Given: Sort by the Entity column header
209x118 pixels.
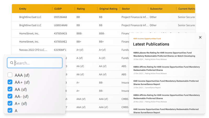Looking at the screenshot, I should pos(23,9).
